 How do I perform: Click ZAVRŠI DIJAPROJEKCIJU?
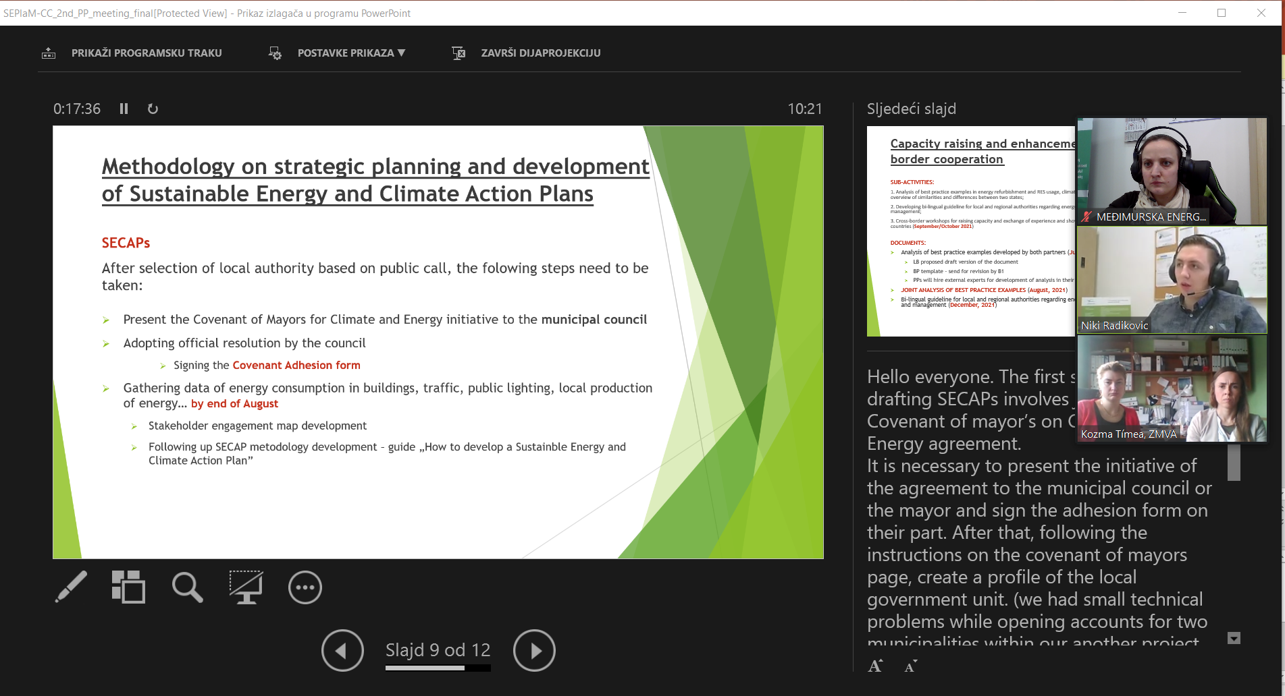tap(541, 53)
